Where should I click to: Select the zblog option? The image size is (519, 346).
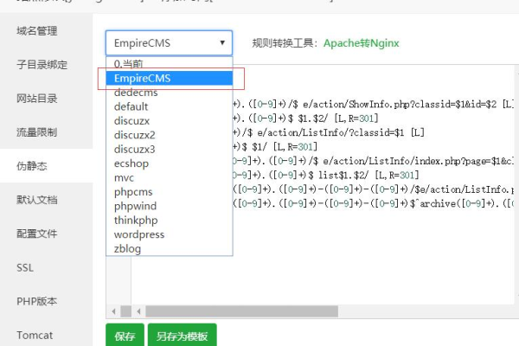(127, 248)
